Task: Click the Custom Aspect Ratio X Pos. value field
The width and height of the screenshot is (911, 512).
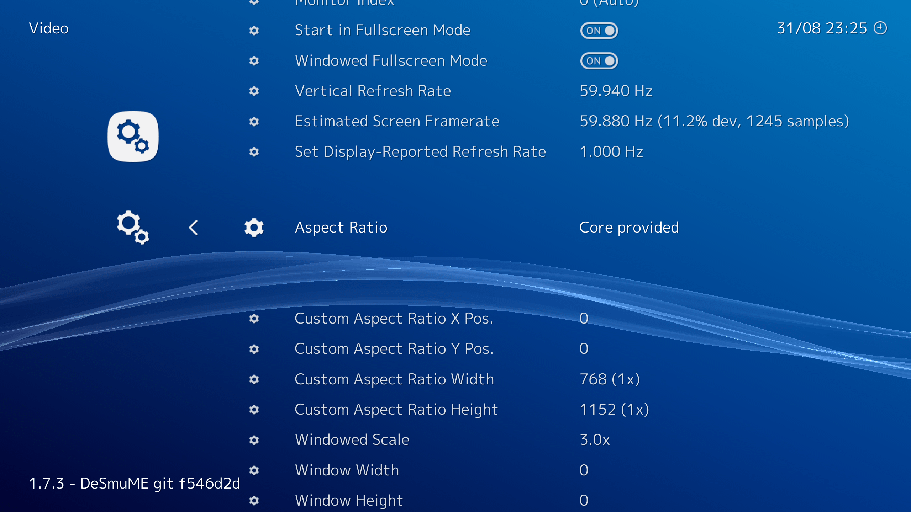Action: point(584,319)
